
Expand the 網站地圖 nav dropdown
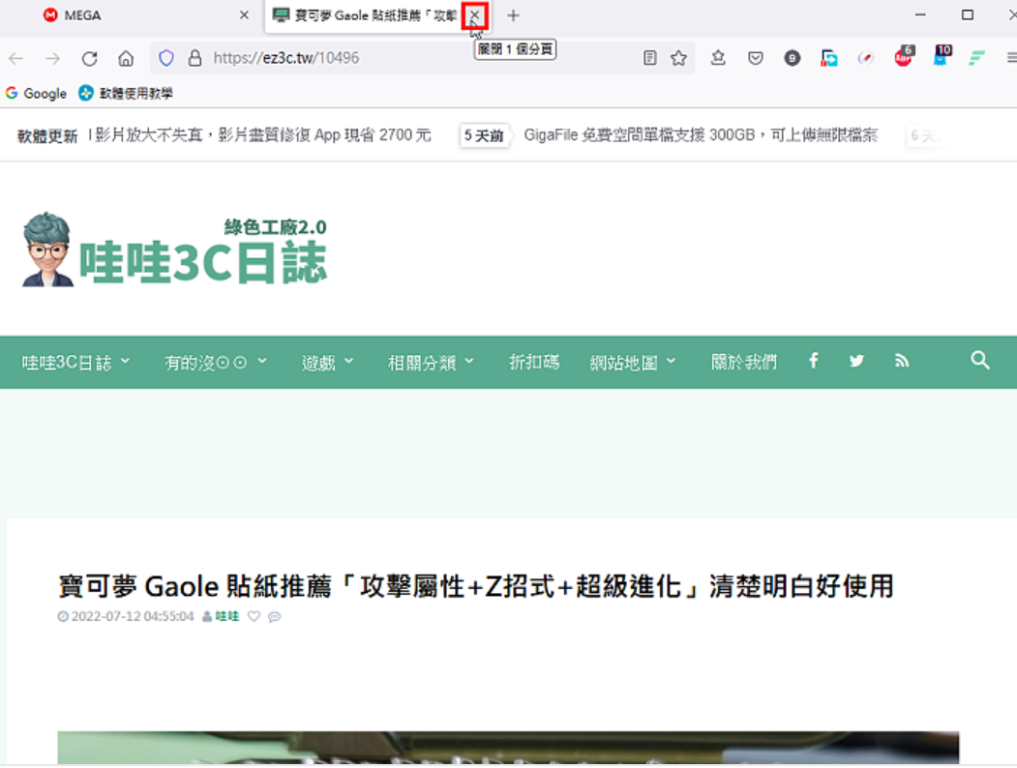tap(633, 363)
